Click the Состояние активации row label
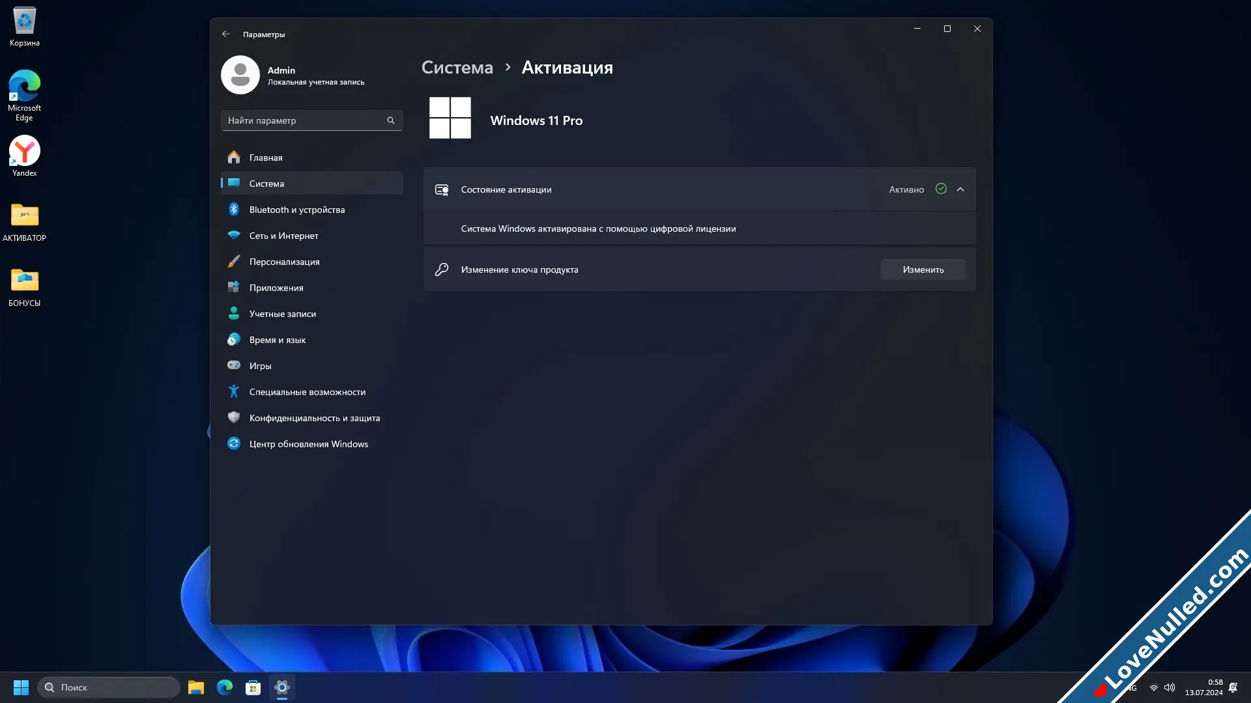 tap(506, 189)
